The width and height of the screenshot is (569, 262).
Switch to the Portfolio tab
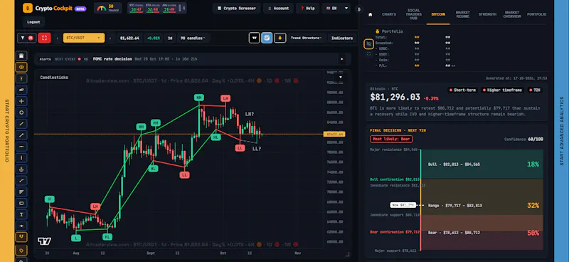536,14
